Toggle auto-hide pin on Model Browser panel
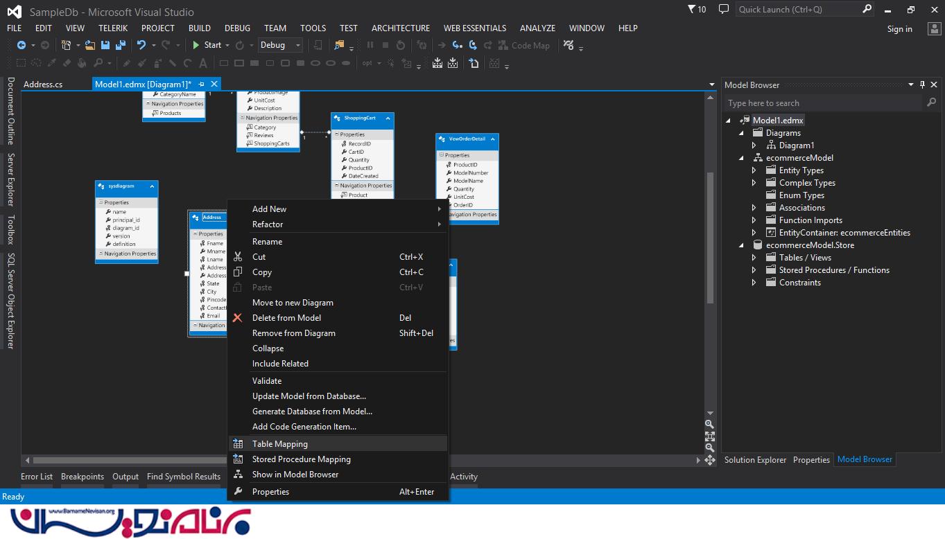 click(x=922, y=85)
